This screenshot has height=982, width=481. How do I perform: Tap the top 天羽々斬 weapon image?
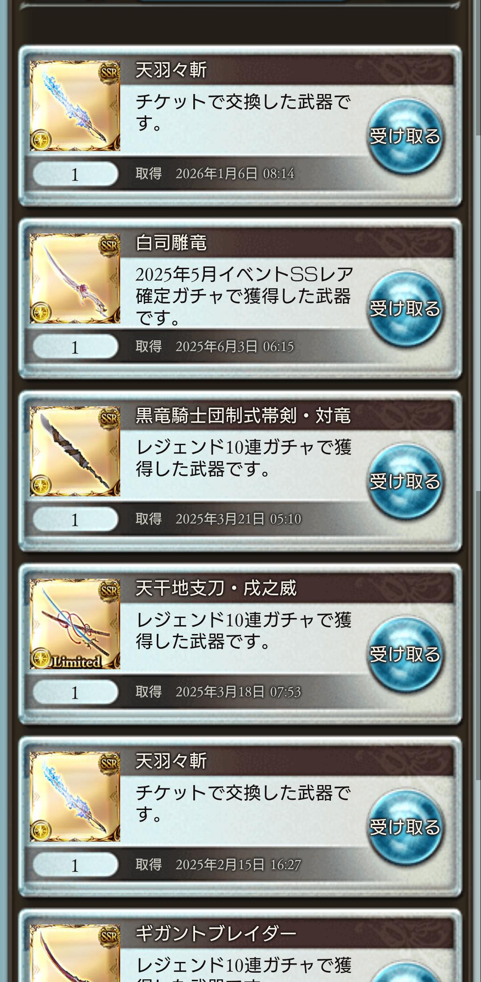click(75, 106)
